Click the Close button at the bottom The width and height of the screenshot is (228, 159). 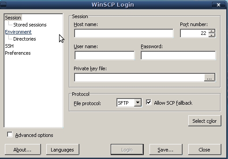pyautogui.click(x=205, y=150)
